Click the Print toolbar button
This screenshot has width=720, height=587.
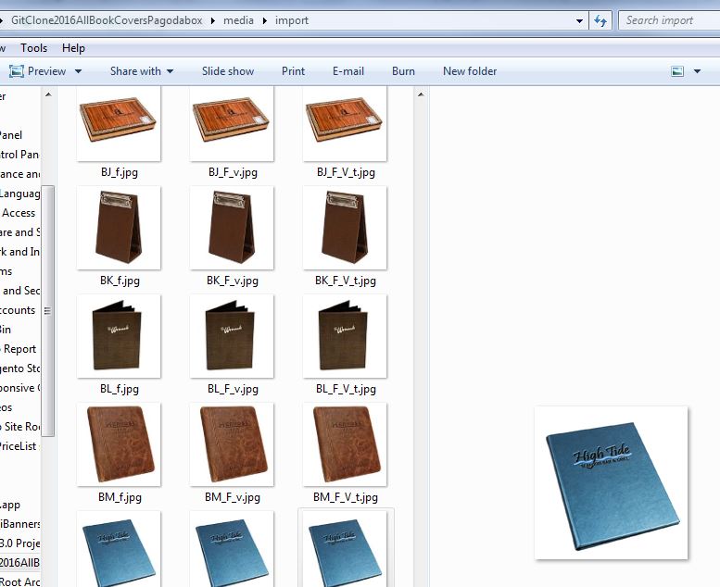click(293, 71)
